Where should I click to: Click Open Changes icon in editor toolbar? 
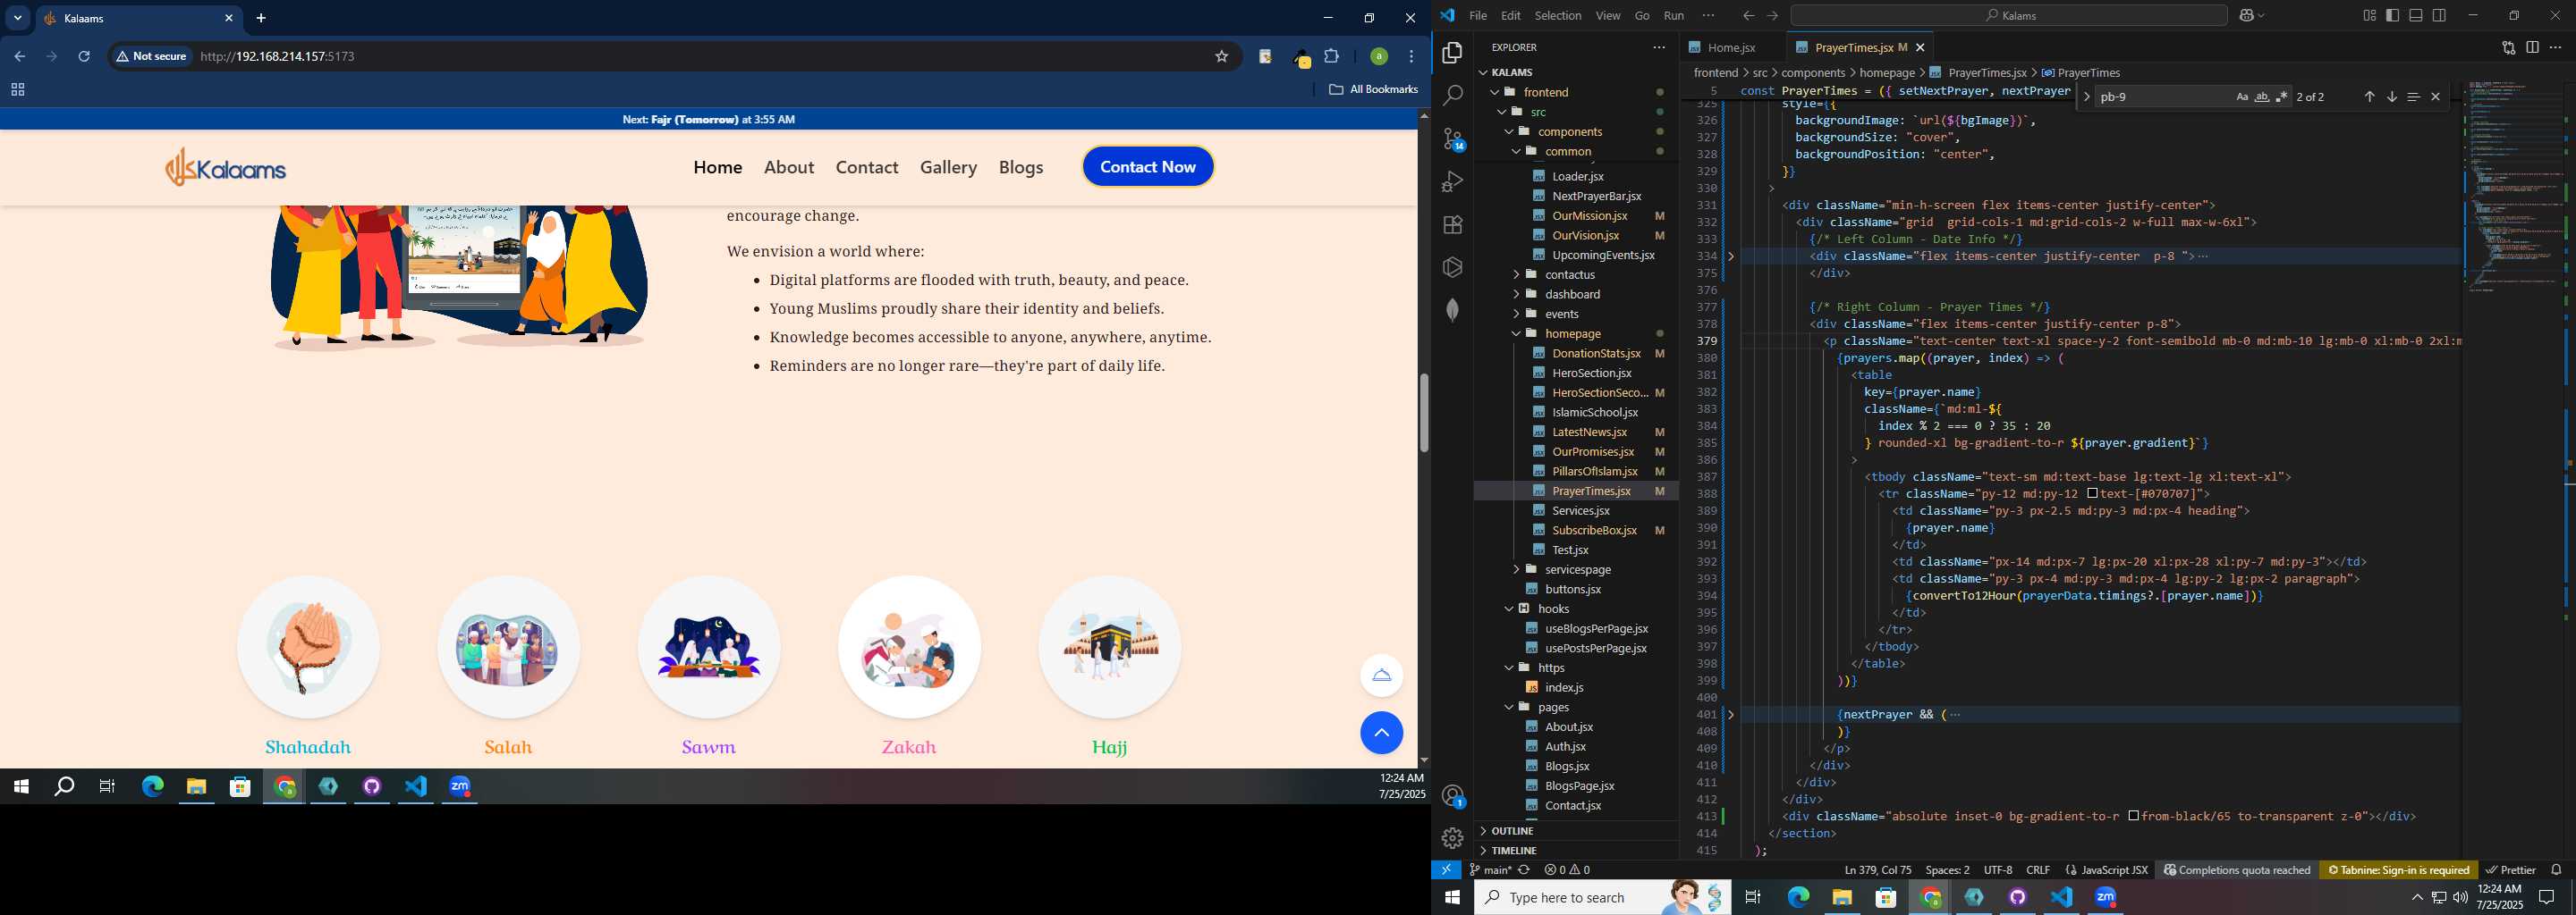coord(2509,47)
